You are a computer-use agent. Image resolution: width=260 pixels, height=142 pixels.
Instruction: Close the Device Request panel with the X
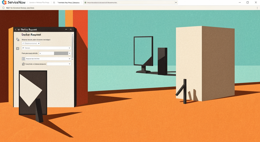tap(71, 30)
